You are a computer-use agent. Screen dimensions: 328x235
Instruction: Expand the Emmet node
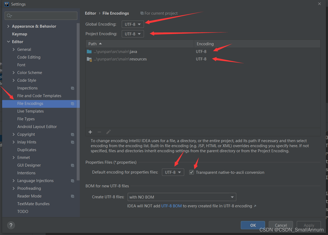(x=14, y=157)
